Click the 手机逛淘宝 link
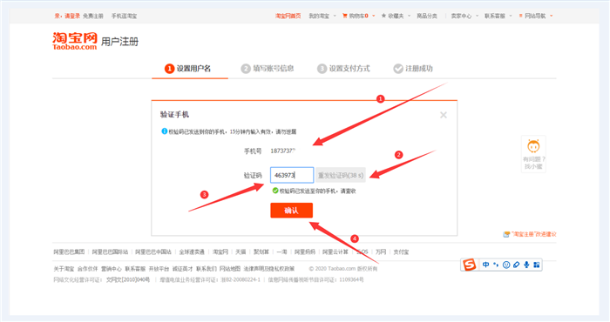The height and width of the screenshot is (322, 610). (124, 16)
